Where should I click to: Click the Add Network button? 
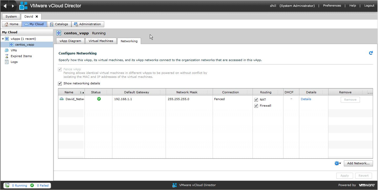[x=358, y=163]
